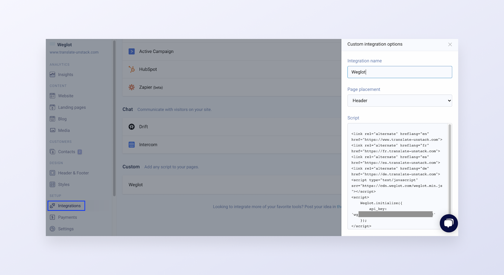Viewport: 504px width, 275px height.
Task: Navigate to Website in the sidebar
Action: click(66, 96)
